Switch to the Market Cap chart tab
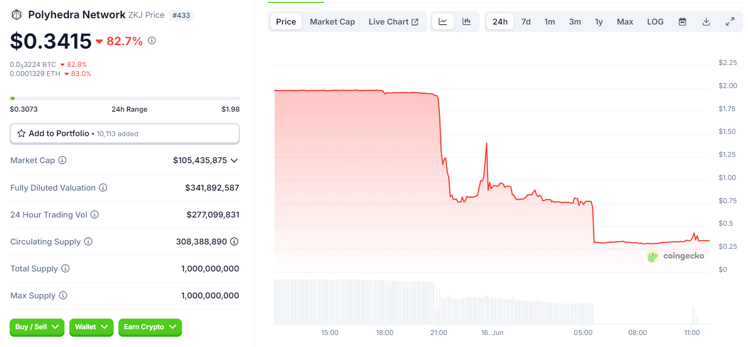Viewport: 748px width, 347px height. (332, 22)
